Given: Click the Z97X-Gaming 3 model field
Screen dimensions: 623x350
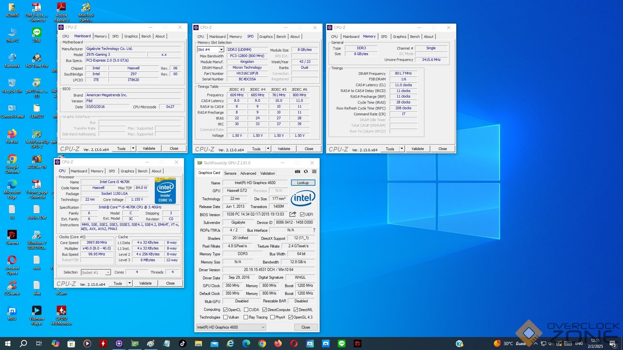Looking at the screenshot, I should point(116,54).
